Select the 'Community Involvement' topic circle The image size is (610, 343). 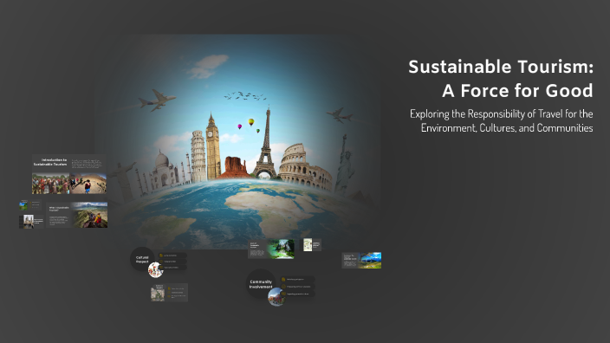click(261, 284)
